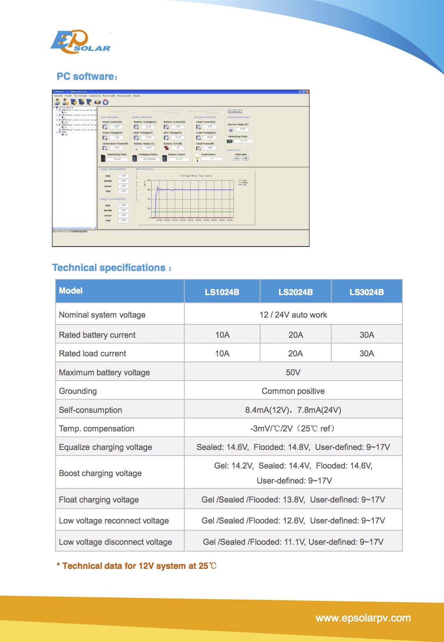Click the lamp icon beside Load Status
The height and width of the screenshot is (642, 444).
click(x=197, y=158)
